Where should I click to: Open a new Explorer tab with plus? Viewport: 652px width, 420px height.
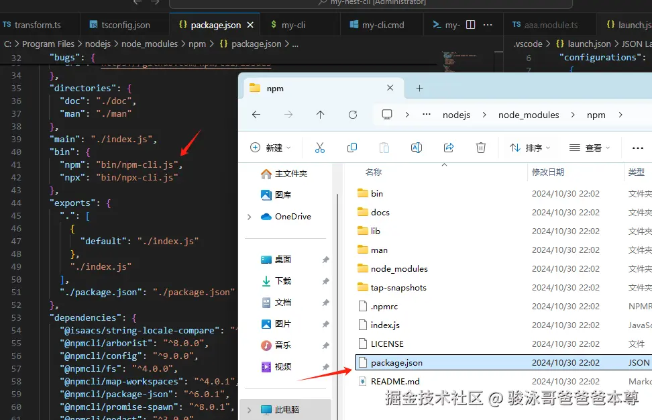[419, 88]
